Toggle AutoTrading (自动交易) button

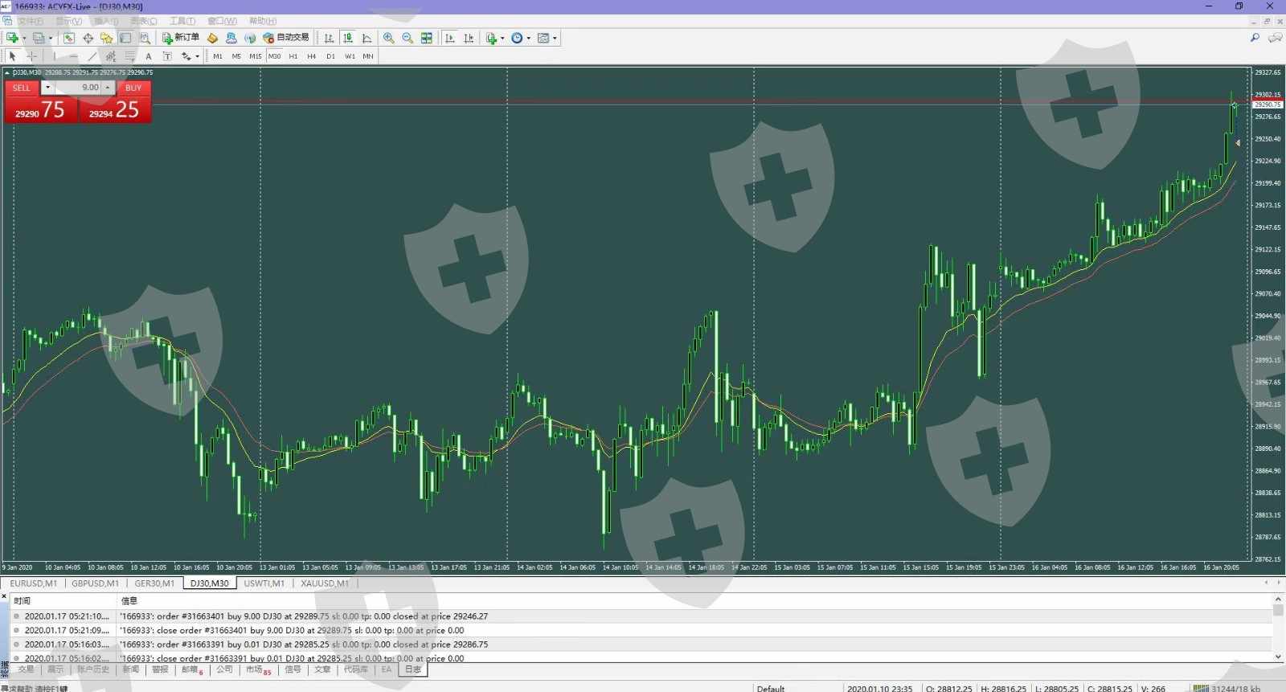click(286, 38)
